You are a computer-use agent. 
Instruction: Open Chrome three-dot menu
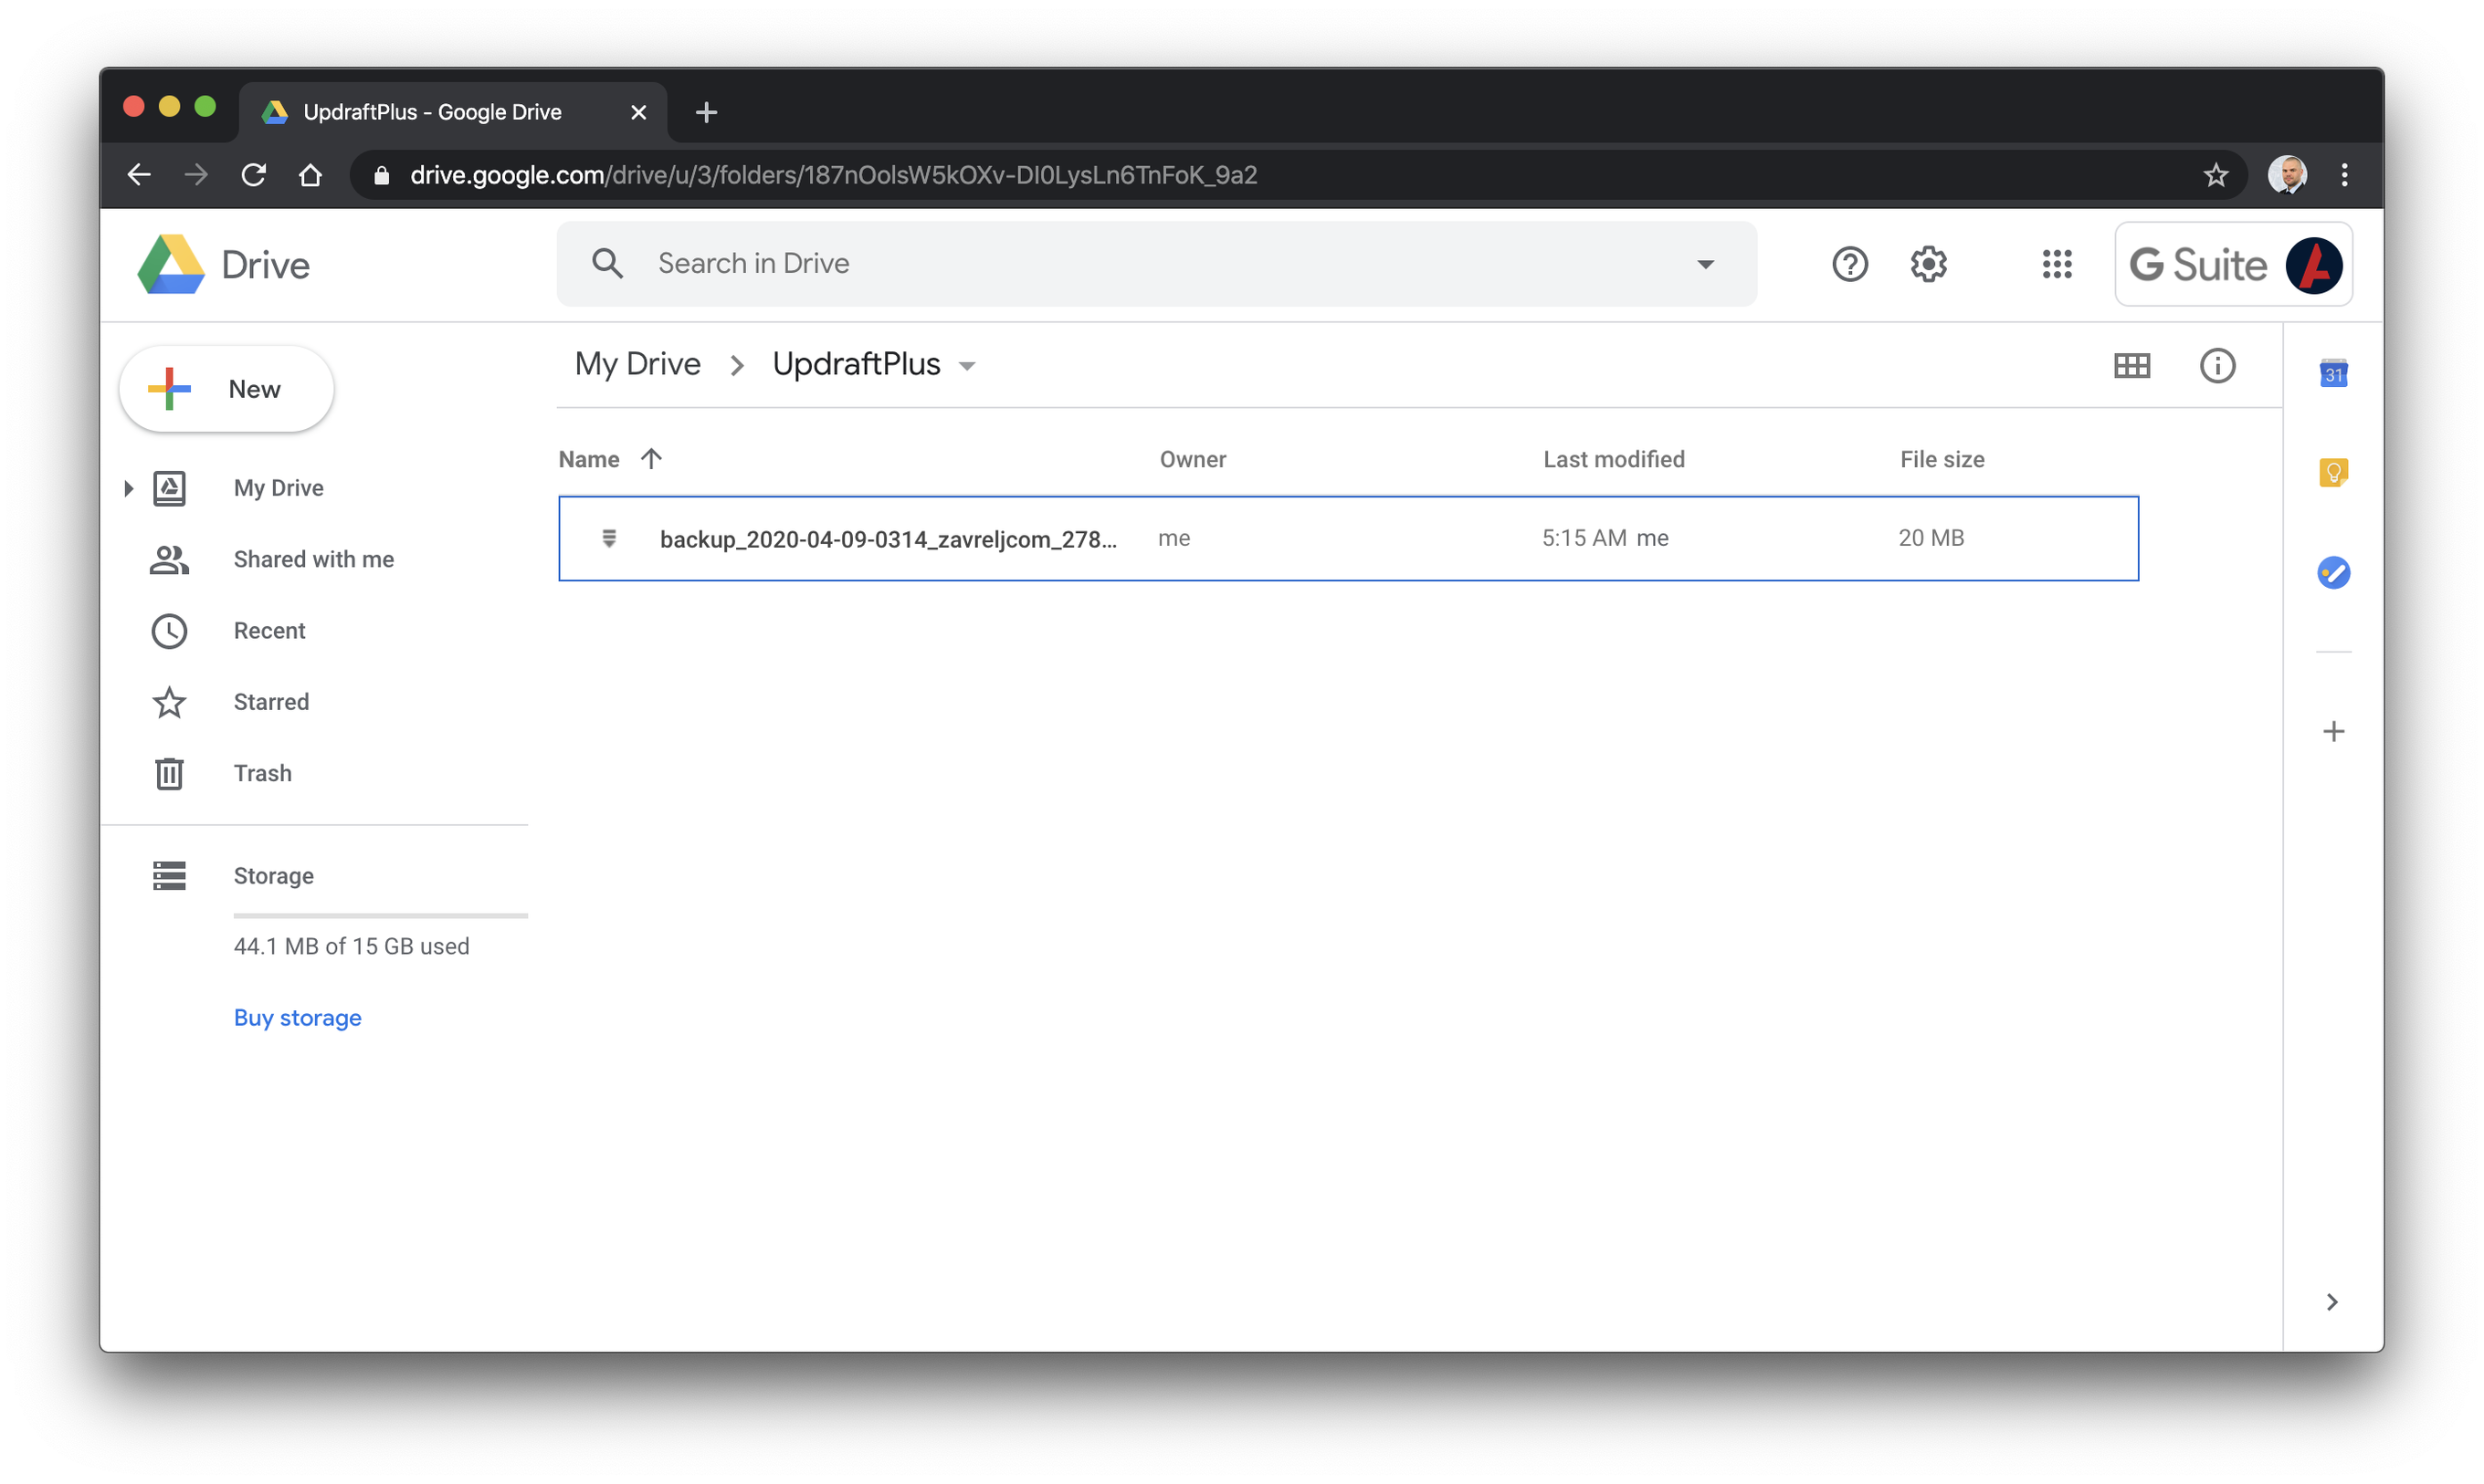click(2344, 175)
